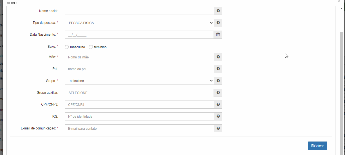This screenshot has width=345, height=155.
Task: Close the novo dialog with the X
Action: [x=339, y=1]
